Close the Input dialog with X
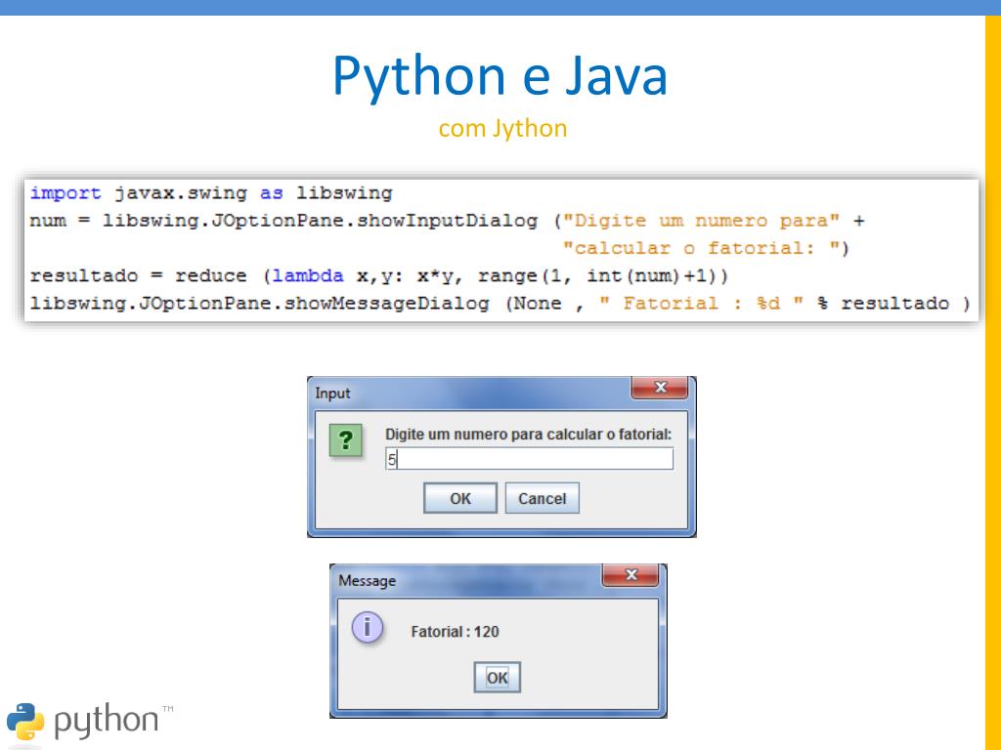The width and height of the screenshot is (1001, 750). (x=660, y=387)
